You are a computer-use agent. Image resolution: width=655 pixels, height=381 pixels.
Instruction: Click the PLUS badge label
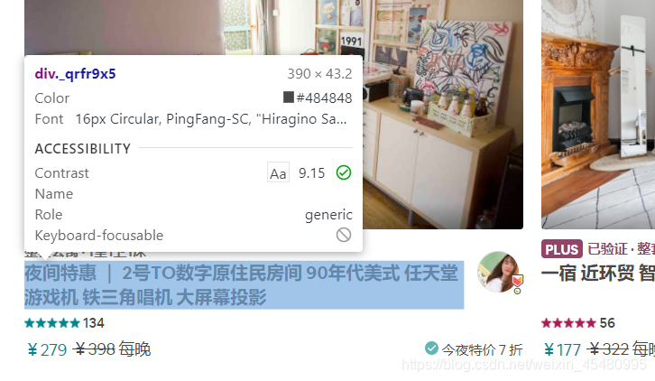pos(562,249)
